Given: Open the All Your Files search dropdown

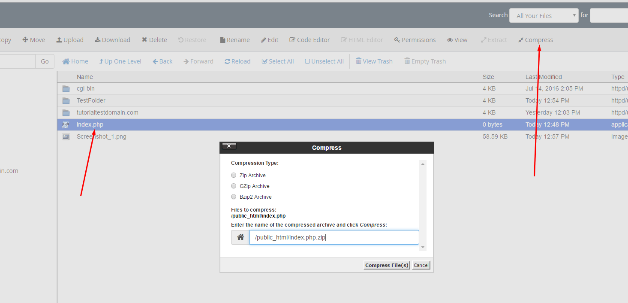Looking at the screenshot, I should (x=544, y=15).
